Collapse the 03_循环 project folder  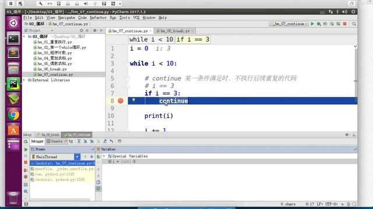tap(24, 36)
